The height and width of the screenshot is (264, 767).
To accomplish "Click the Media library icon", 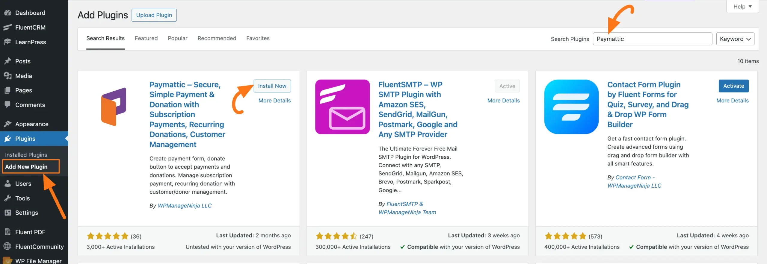I will click(7, 76).
